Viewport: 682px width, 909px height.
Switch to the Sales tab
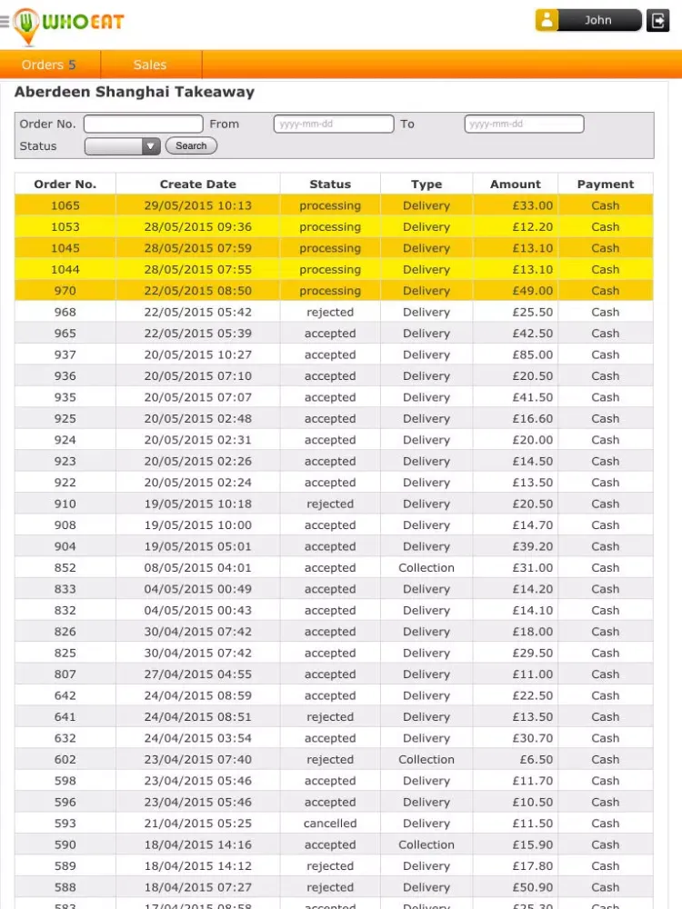coord(151,65)
